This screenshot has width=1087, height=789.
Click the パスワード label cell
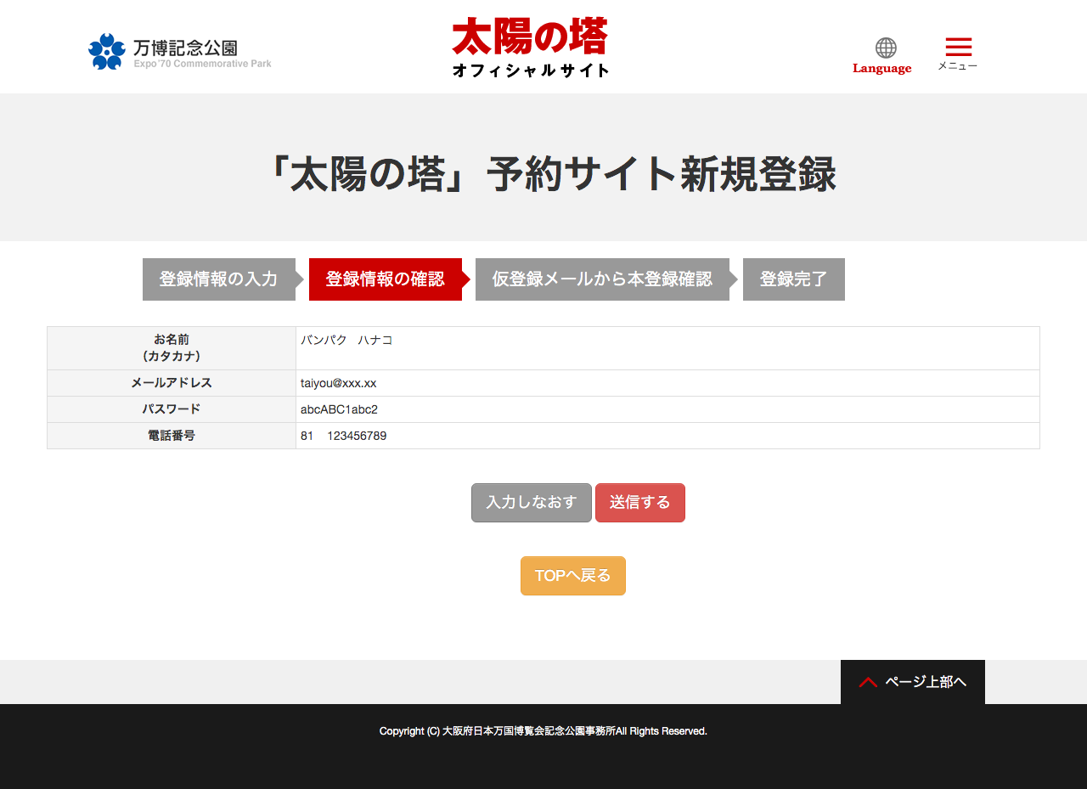click(172, 409)
